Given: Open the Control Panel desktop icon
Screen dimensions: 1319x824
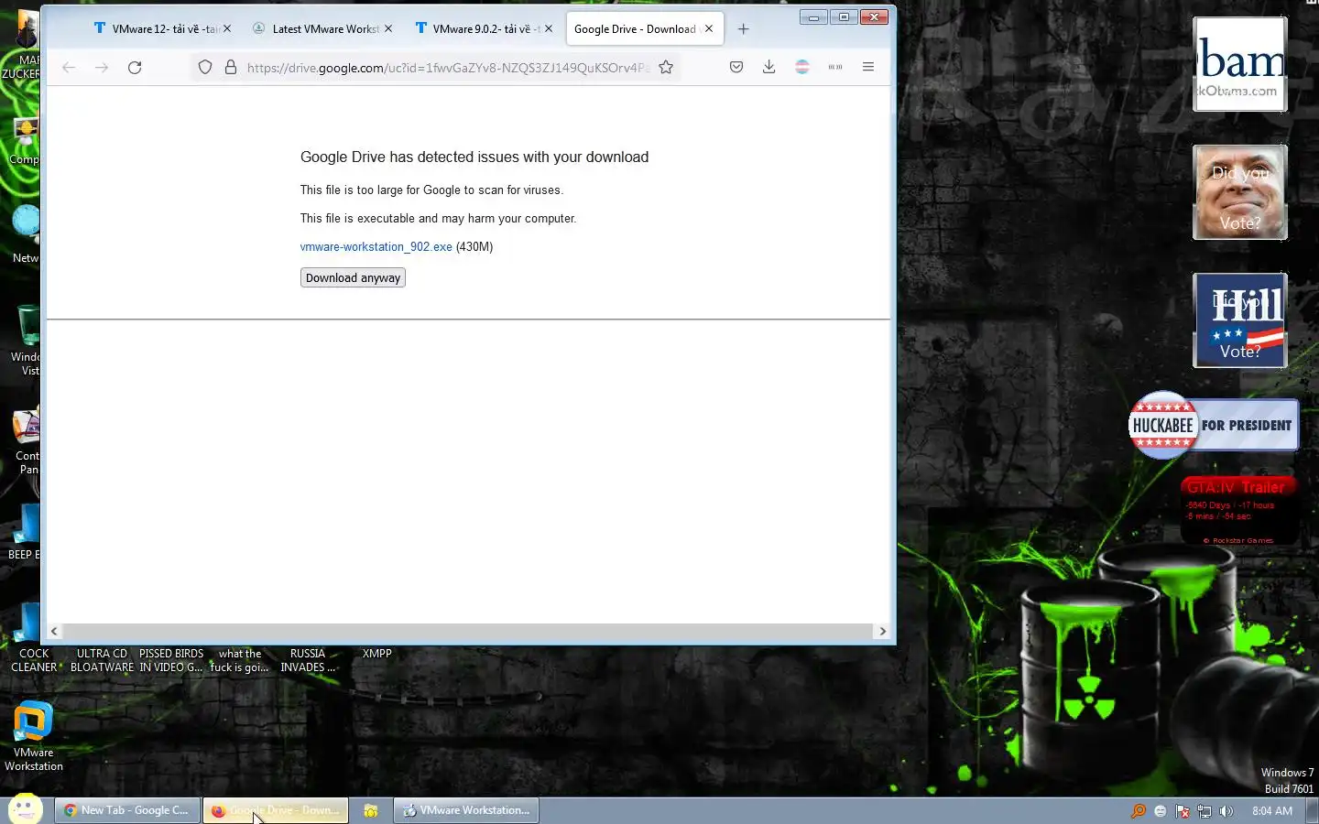Looking at the screenshot, I should point(26,441).
